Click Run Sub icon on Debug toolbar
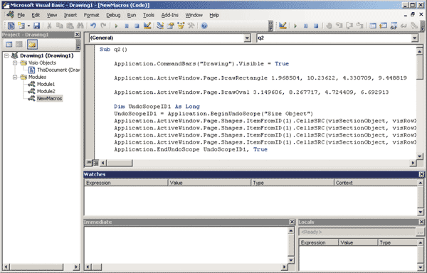The width and height of the screenshot is (427, 273). [x=295, y=26]
